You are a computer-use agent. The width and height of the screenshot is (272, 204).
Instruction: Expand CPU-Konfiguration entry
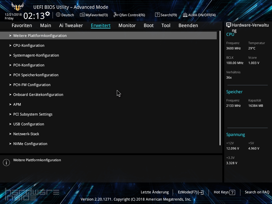pos(29,45)
